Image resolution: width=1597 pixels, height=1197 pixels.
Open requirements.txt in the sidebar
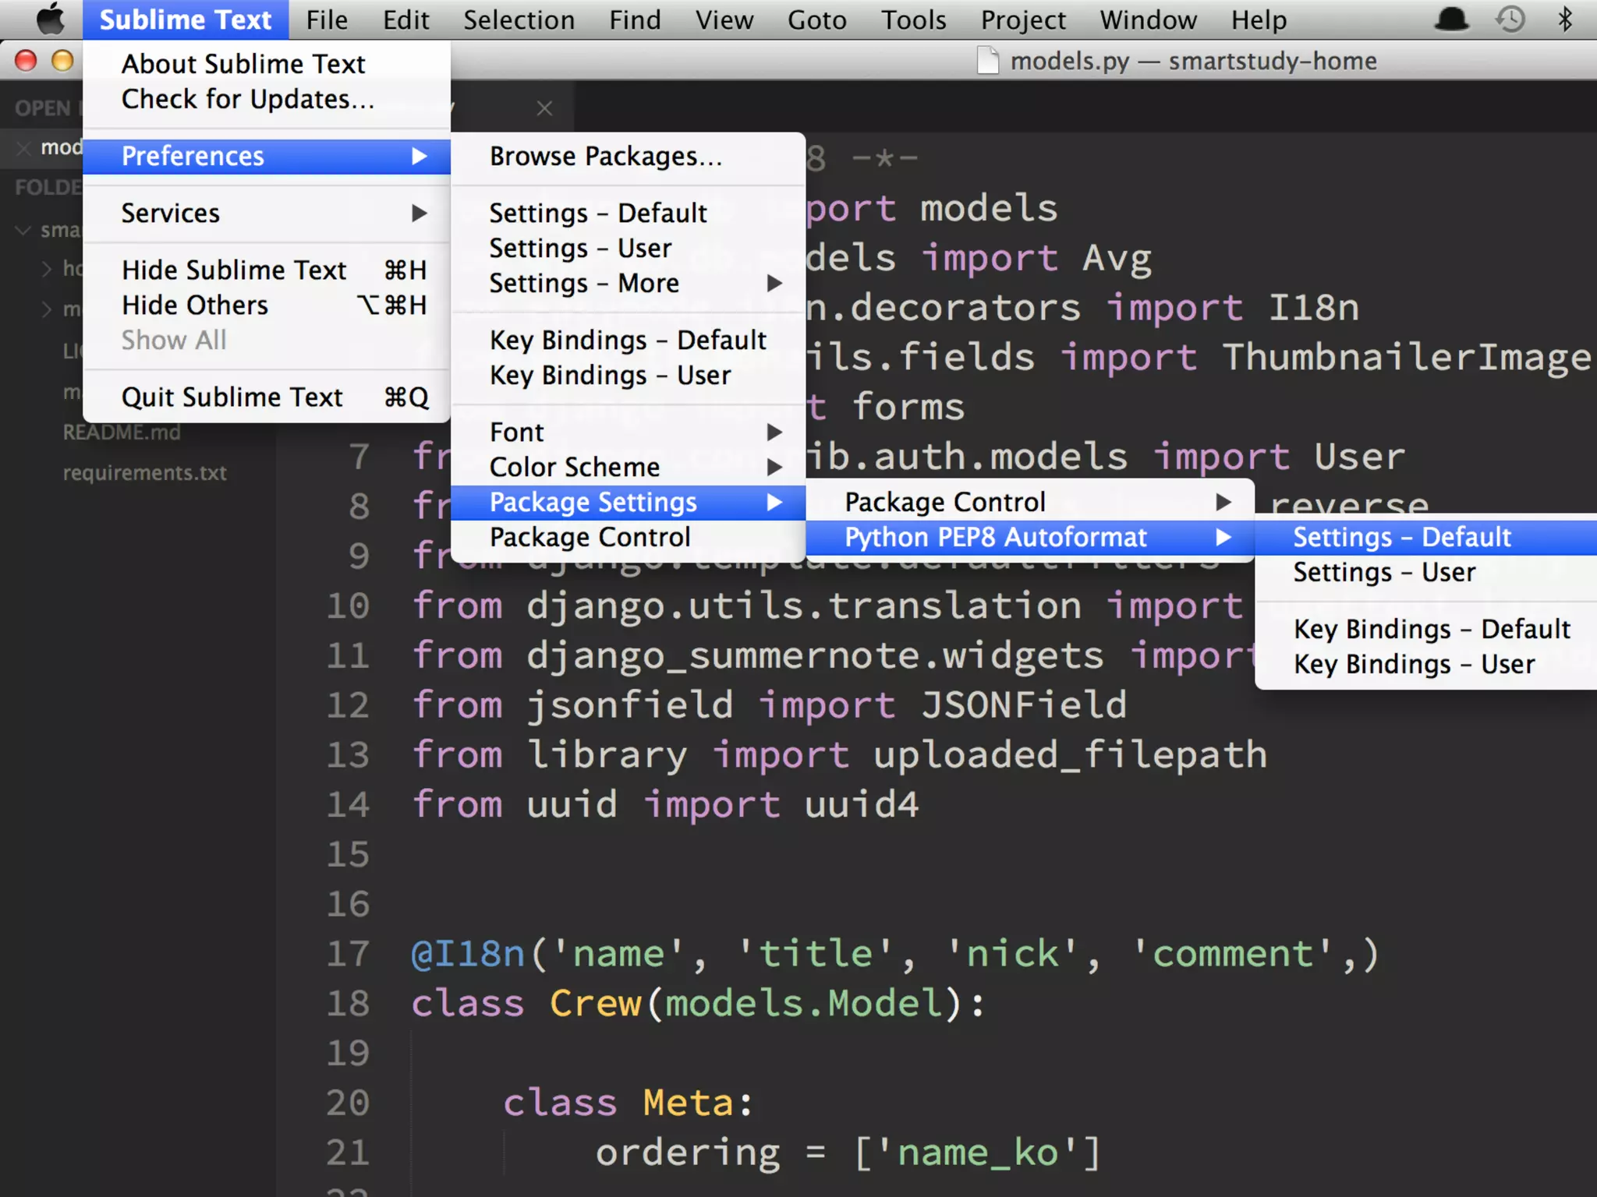coord(145,472)
